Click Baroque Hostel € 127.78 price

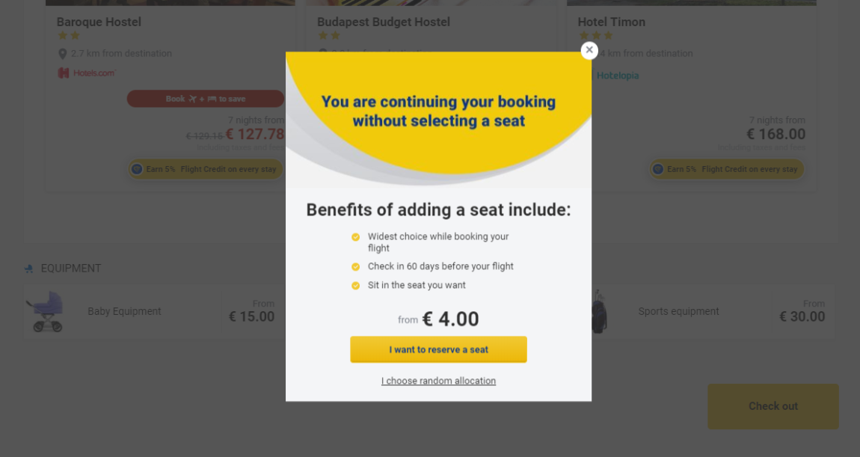pyautogui.click(x=254, y=135)
